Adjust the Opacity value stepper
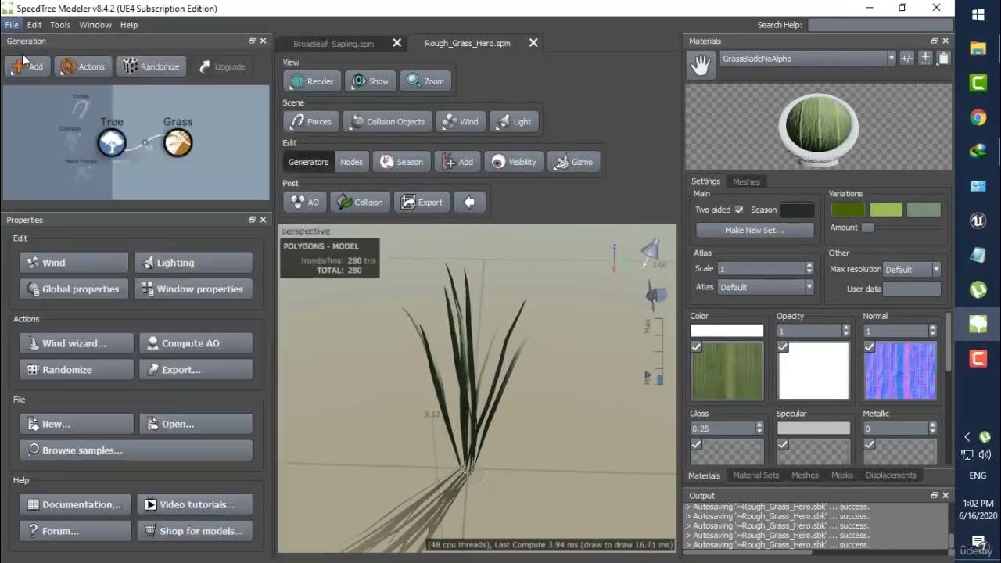 (845, 331)
